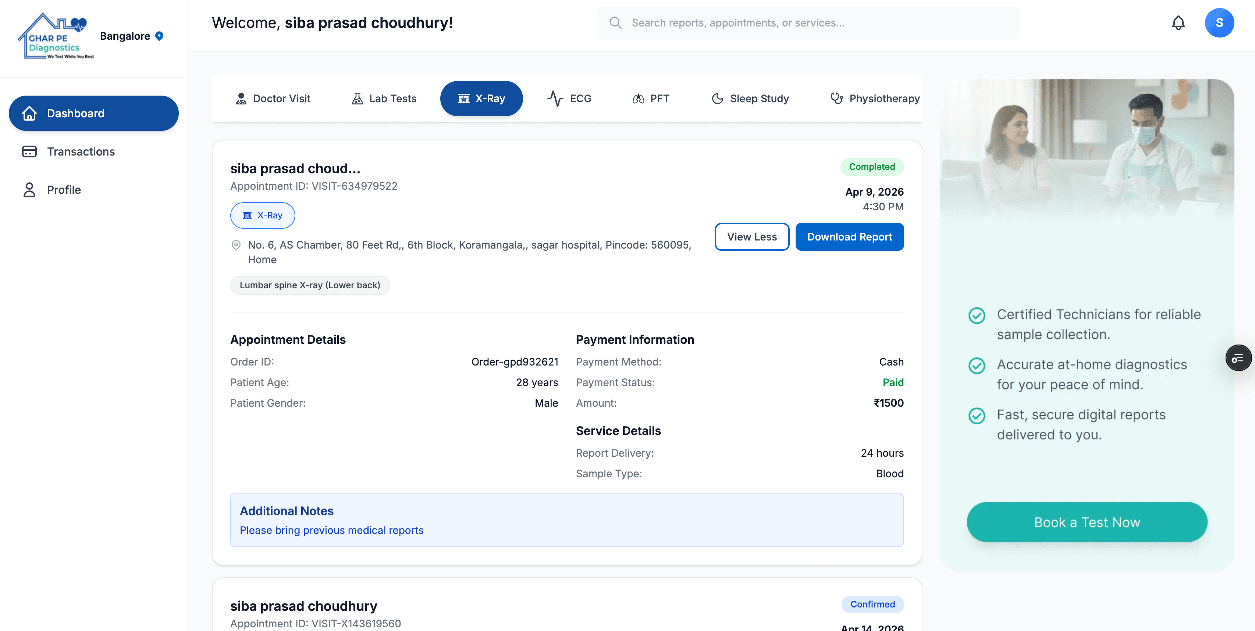The height and width of the screenshot is (631, 1255).
Task: Click the address location pin icon
Action: click(x=236, y=245)
